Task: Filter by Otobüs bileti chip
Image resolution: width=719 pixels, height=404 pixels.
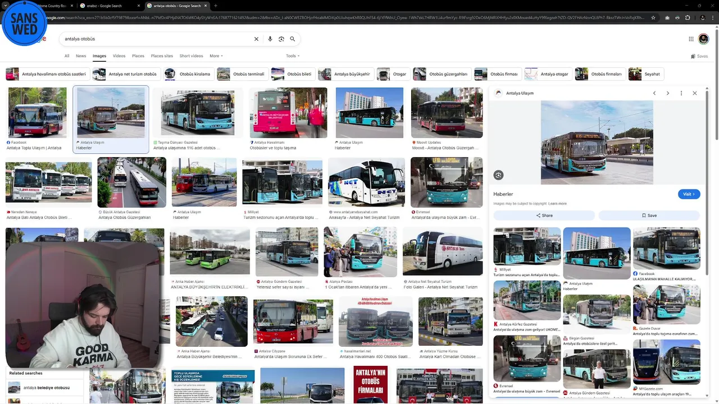Action: (x=293, y=74)
